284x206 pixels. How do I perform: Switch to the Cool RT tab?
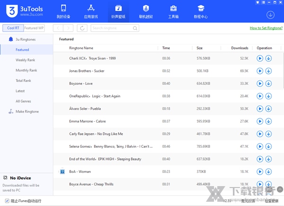pyautogui.click(x=13, y=28)
